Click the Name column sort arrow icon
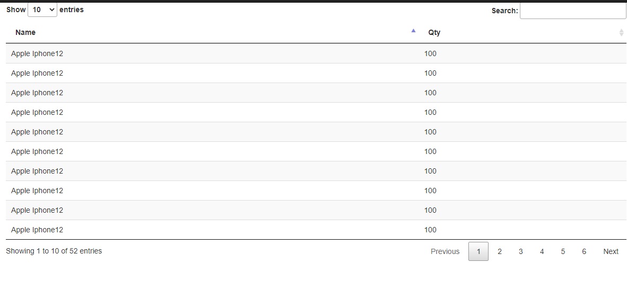Image resolution: width=627 pixels, height=281 pixels. click(413, 31)
